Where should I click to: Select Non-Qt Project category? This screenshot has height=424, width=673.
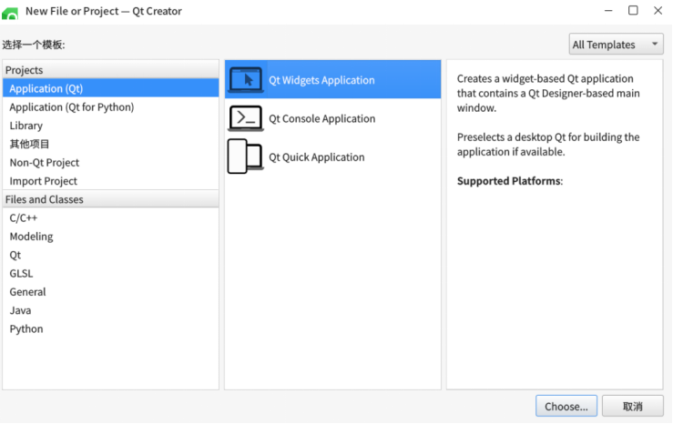click(x=111, y=162)
